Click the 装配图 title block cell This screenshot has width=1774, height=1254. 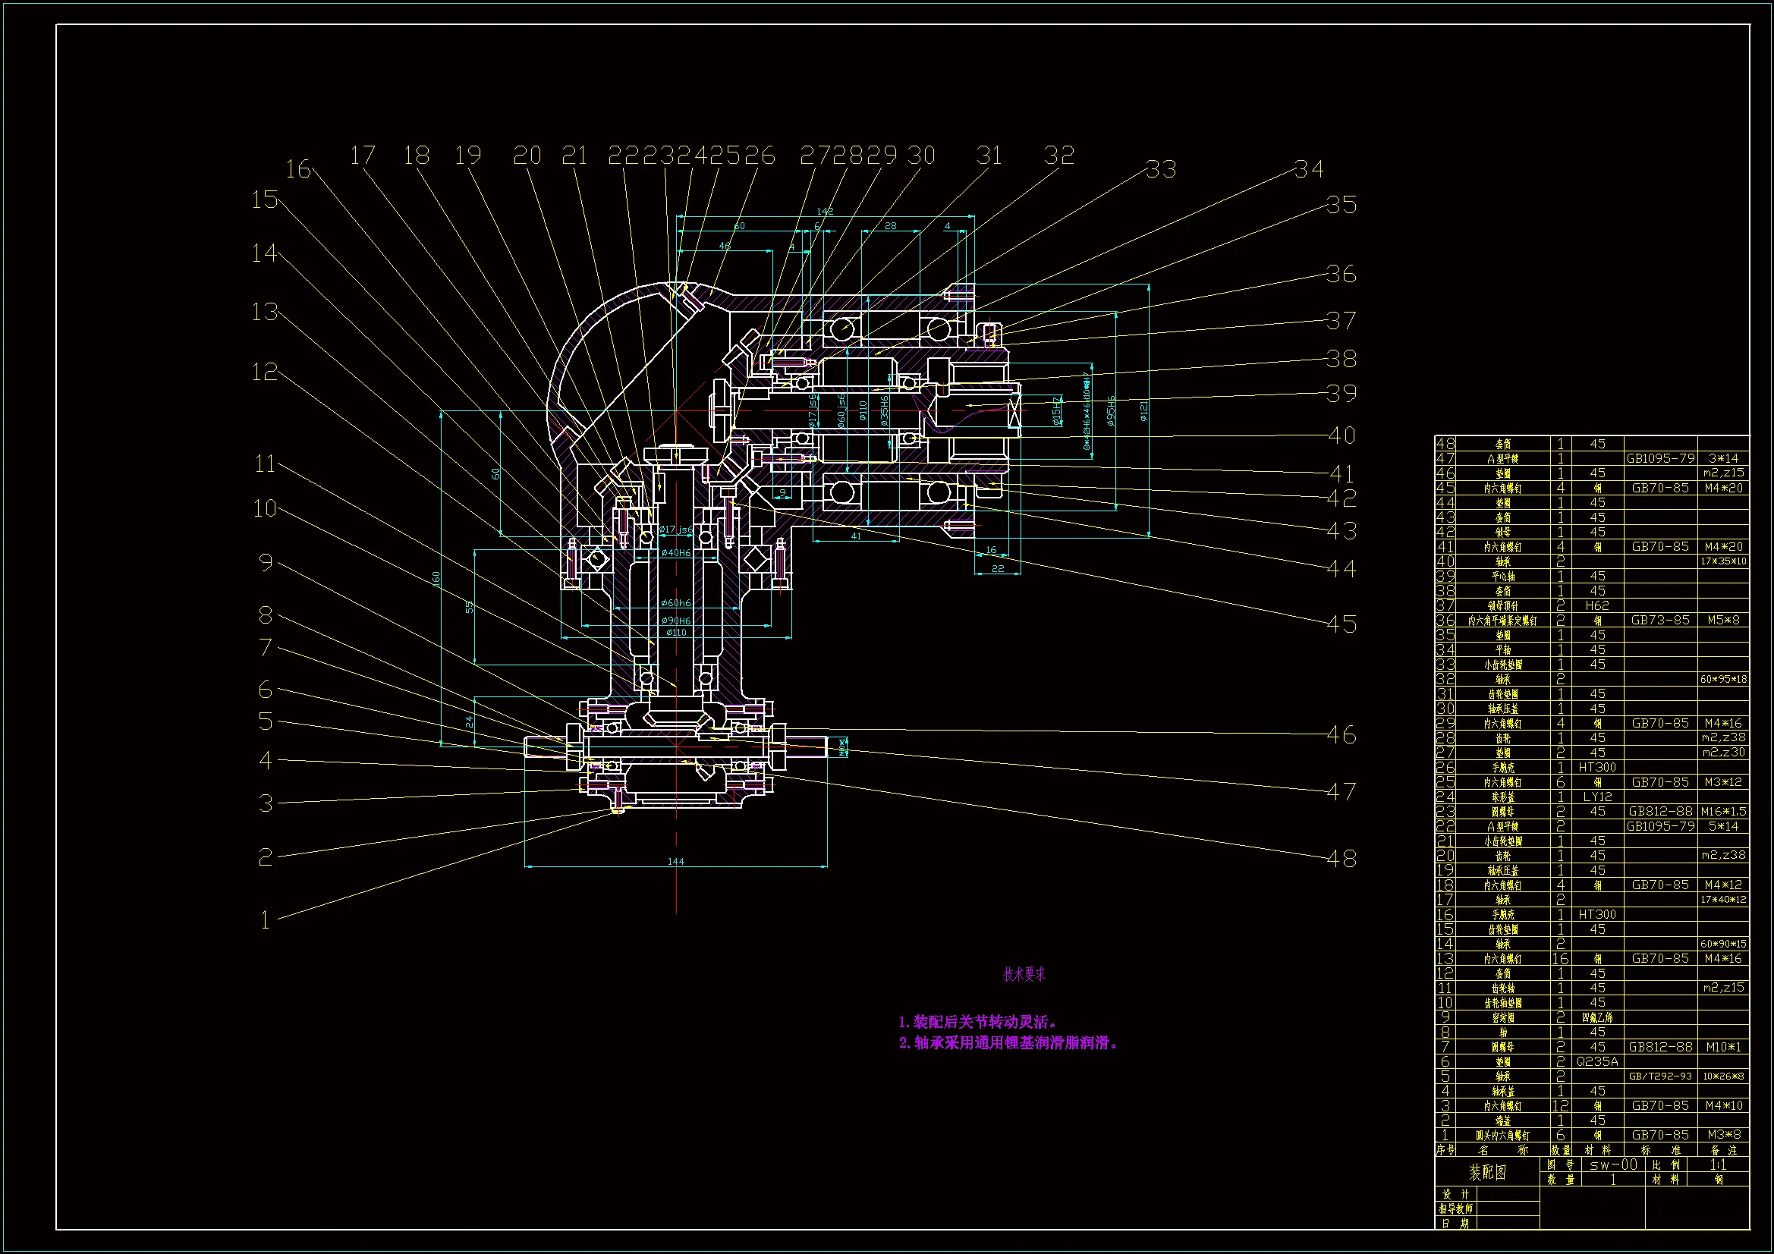pos(1487,1172)
